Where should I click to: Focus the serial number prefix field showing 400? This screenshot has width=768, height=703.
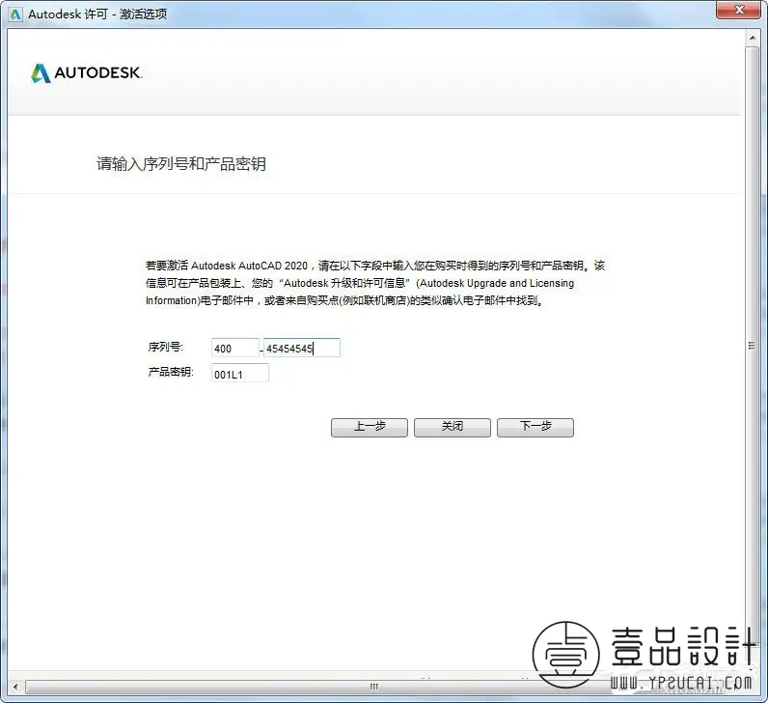[235, 348]
